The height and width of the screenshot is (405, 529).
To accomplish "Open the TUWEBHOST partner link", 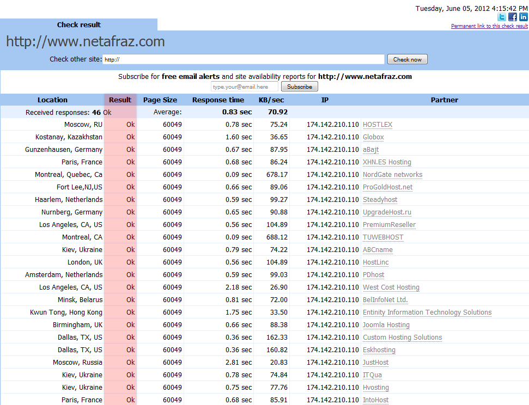I will (383, 237).
